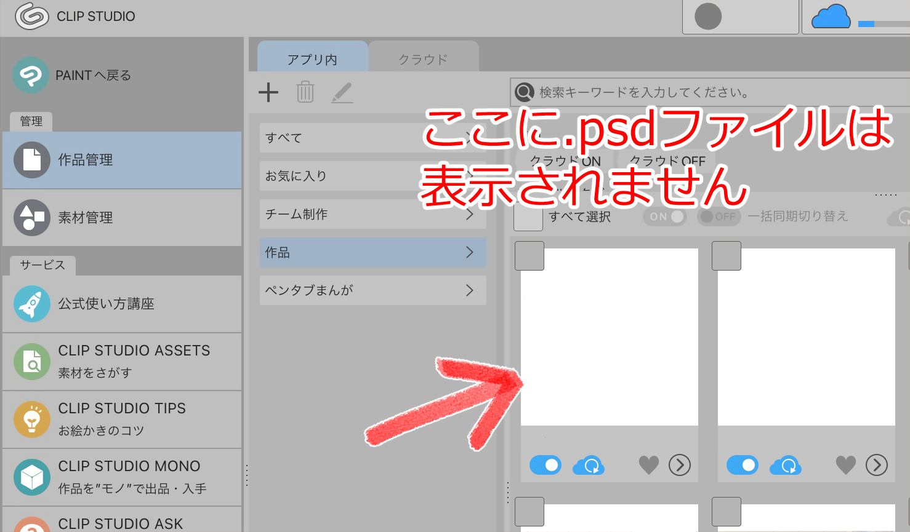Open CLIP STUDIO ASK label link

[121, 523]
